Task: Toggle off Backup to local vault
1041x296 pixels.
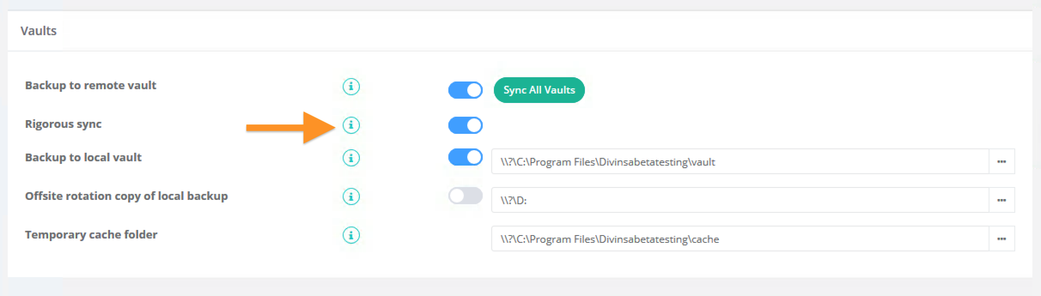Action: [x=466, y=157]
